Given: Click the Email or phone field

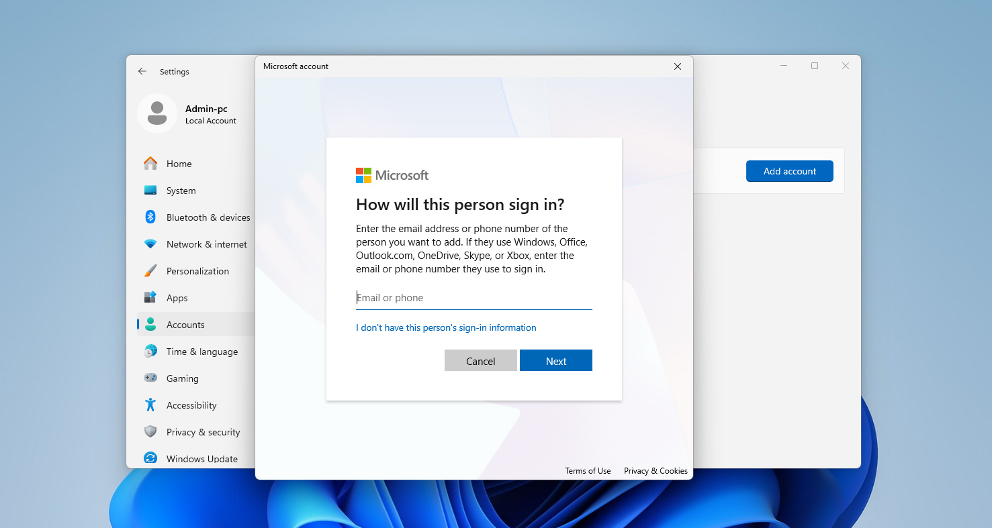Looking at the screenshot, I should pos(474,298).
